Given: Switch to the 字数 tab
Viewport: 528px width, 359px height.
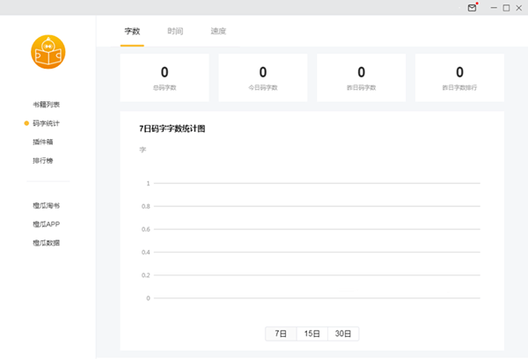Looking at the screenshot, I should (132, 32).
